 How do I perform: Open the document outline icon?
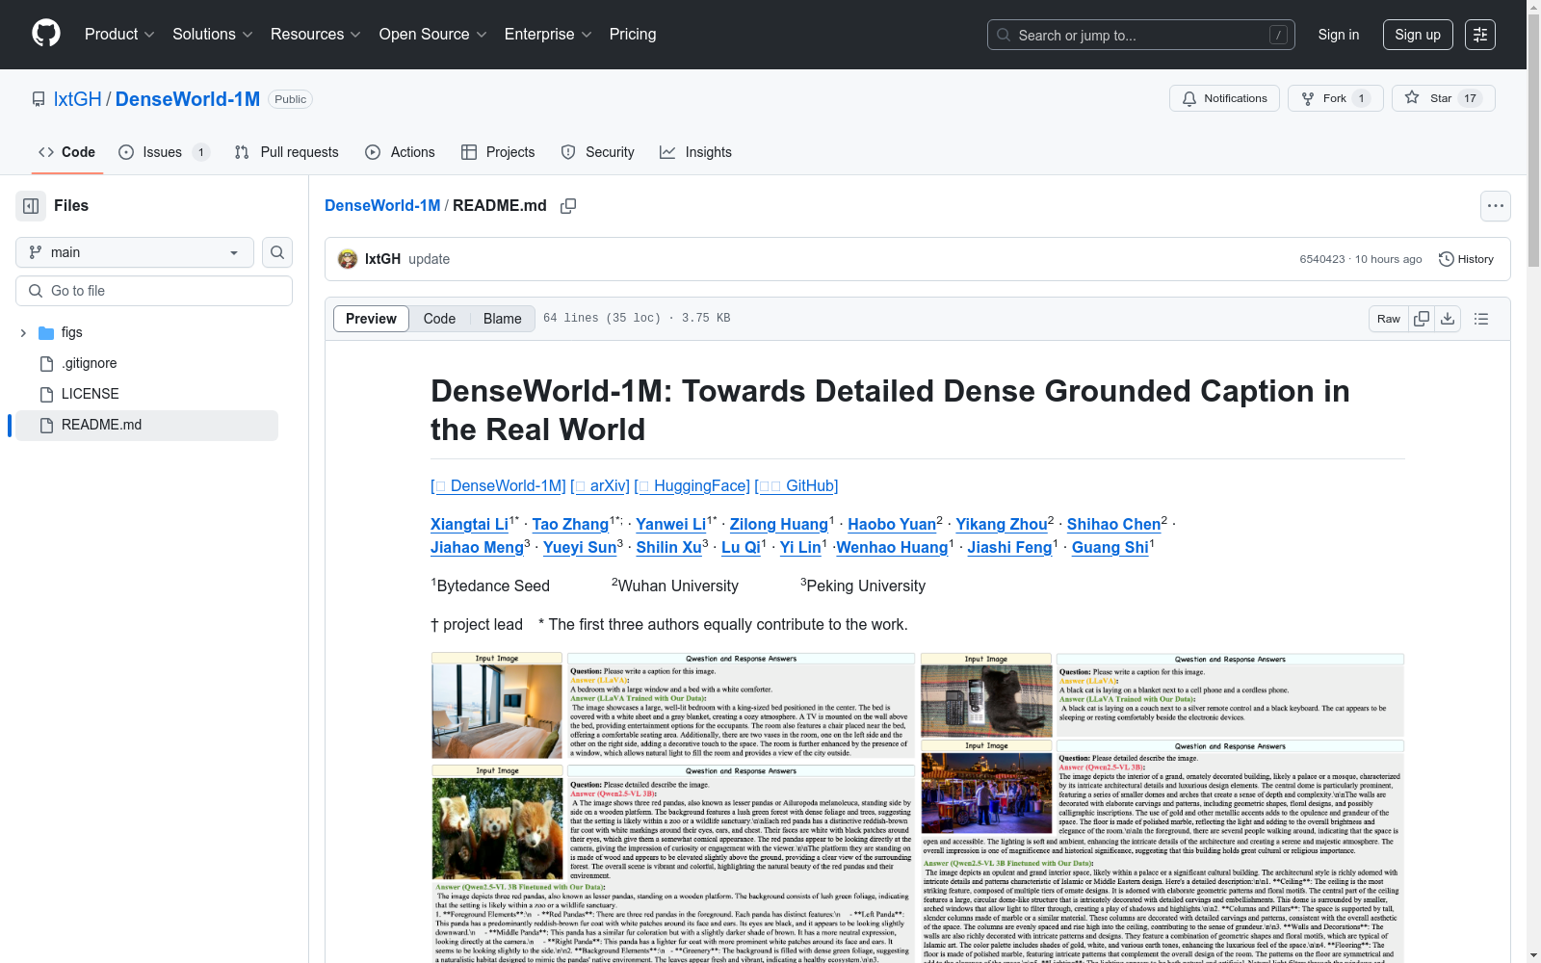tap(1481, 319)
